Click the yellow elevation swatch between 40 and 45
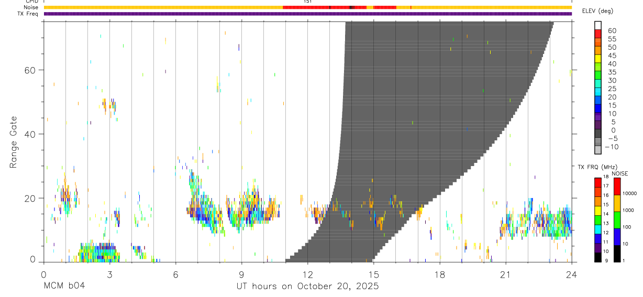Viewport: 643px width, 297px height. click(x=598, y=59)
